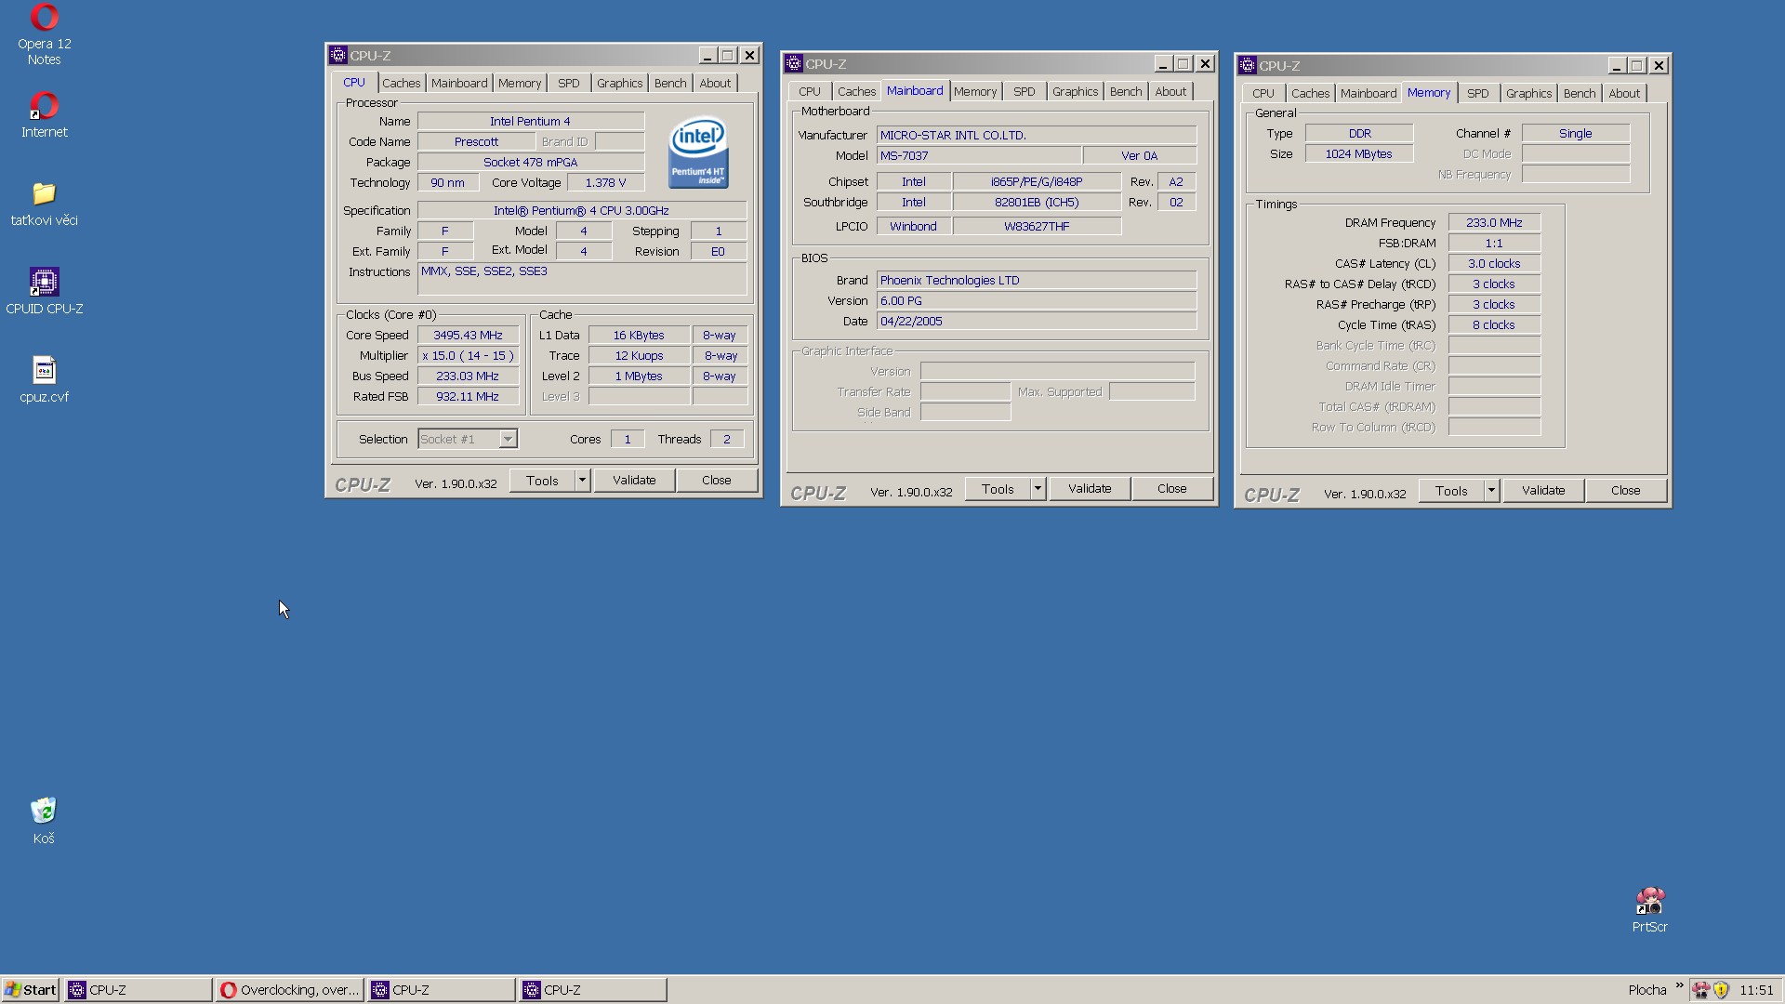1785x1004 pixels.
Task: Click Close button in left CPU-Z window
Action: pos(717,481)
